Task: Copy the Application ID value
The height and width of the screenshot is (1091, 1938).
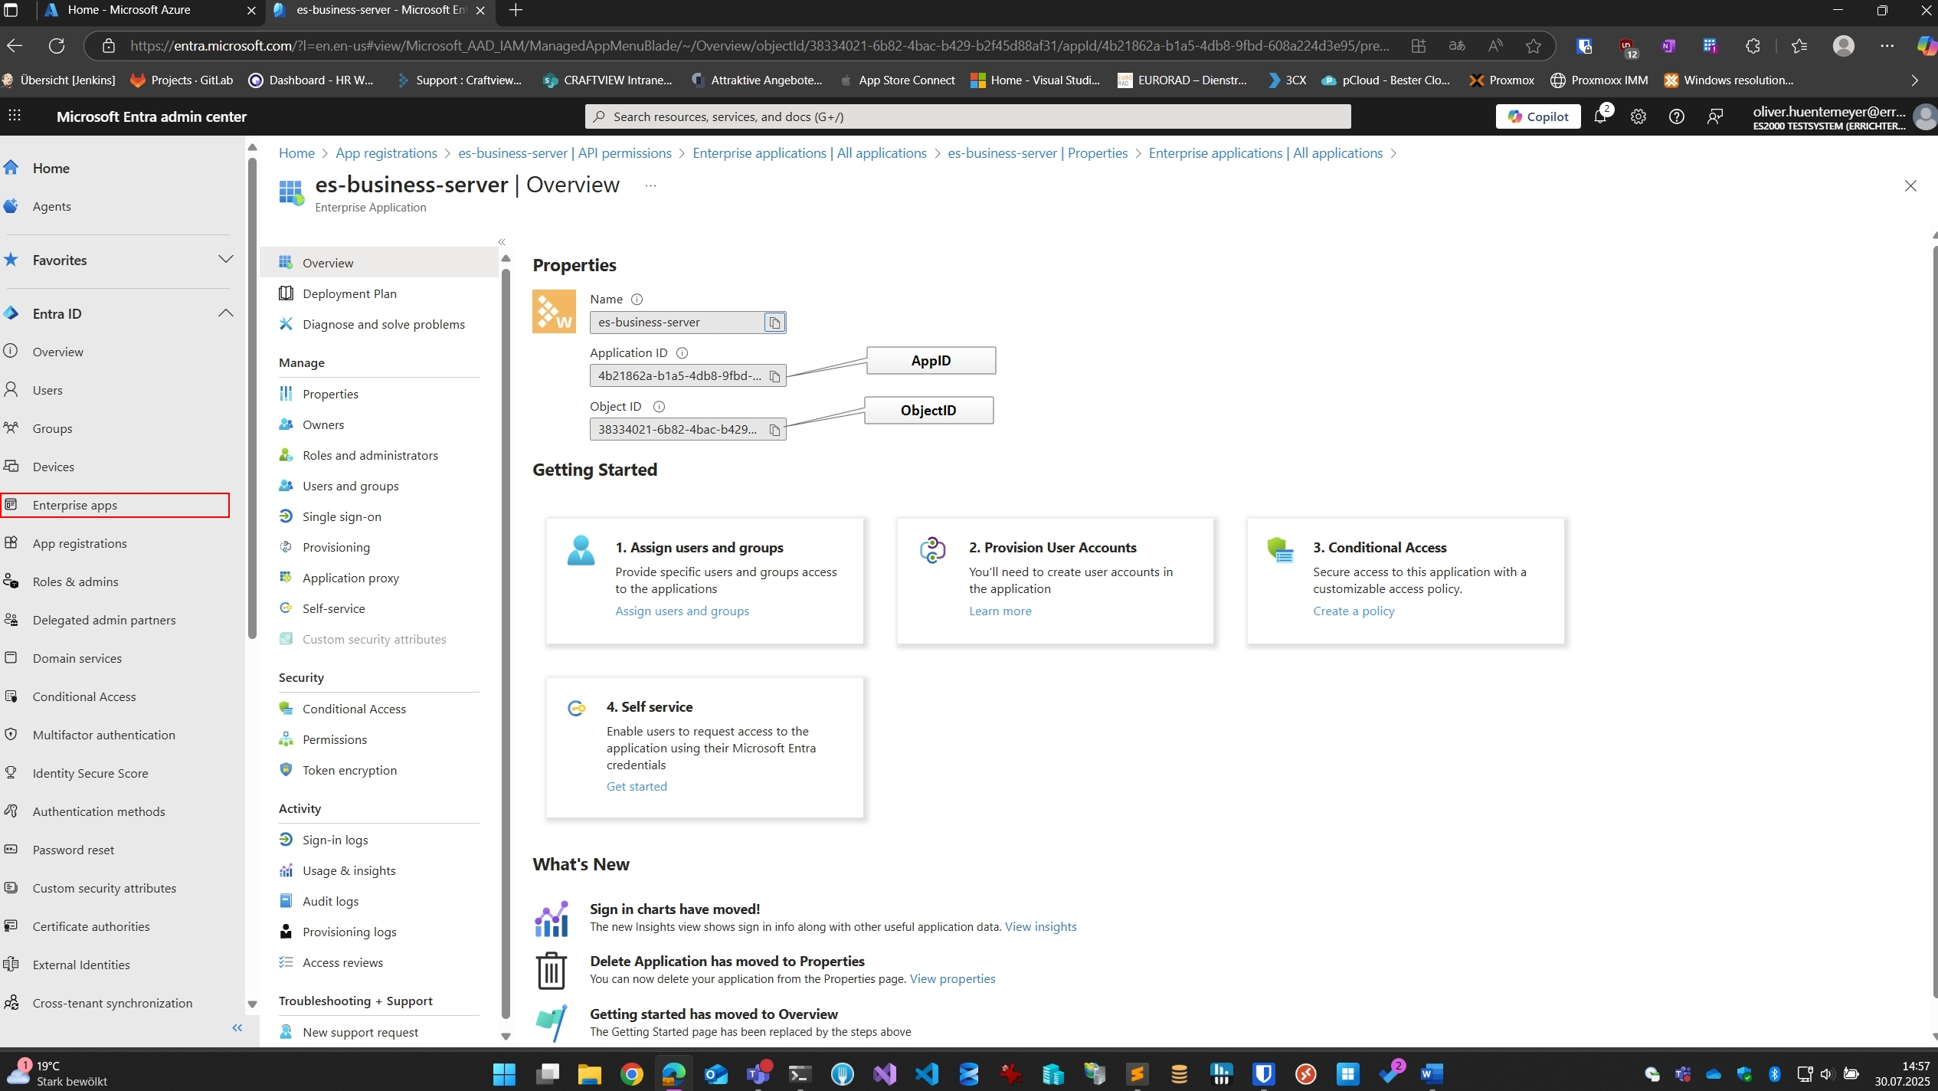Action: pos(774,376)
